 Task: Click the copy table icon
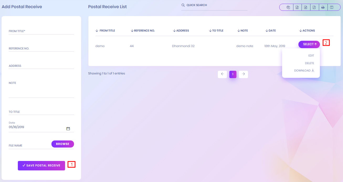click(x=288, y=7)
